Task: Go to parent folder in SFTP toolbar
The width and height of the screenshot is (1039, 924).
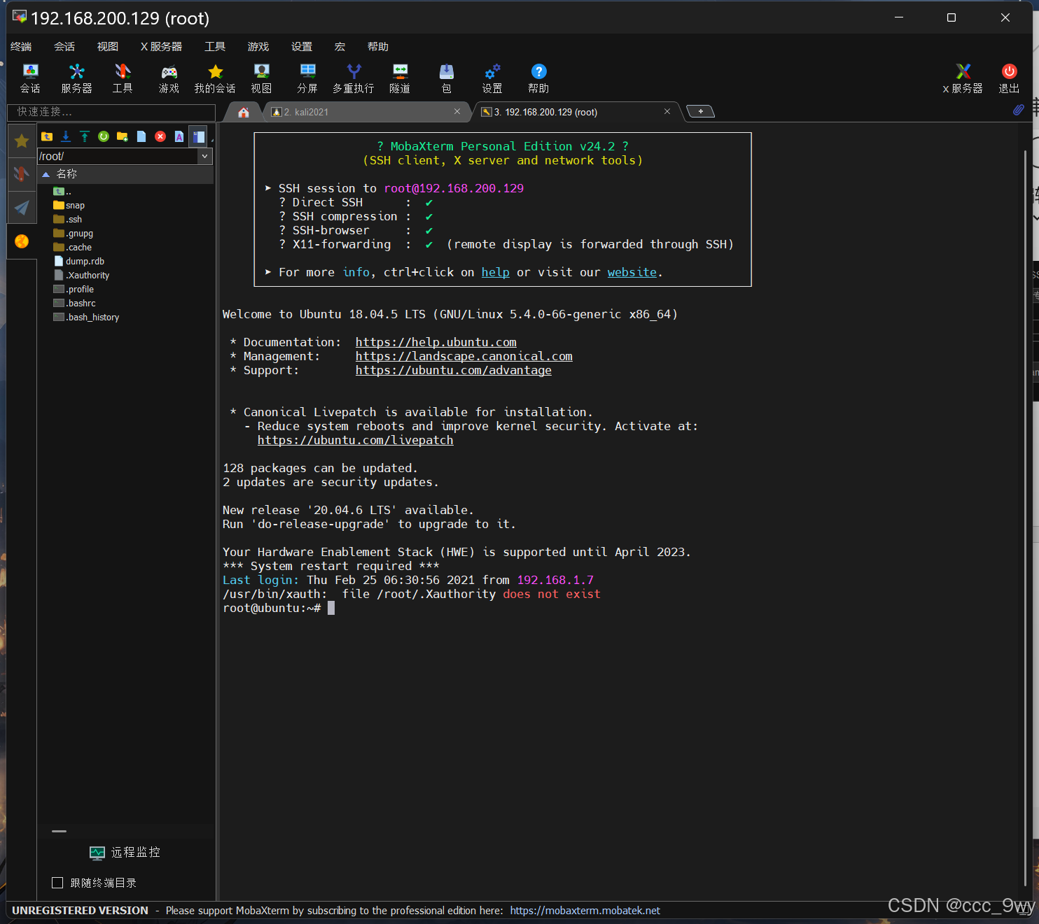Action: (47, 136)
